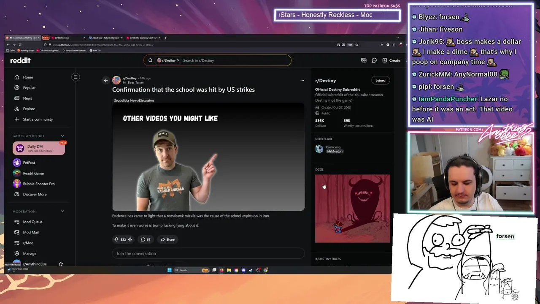Toggle the Joined community button

[381, 80]
